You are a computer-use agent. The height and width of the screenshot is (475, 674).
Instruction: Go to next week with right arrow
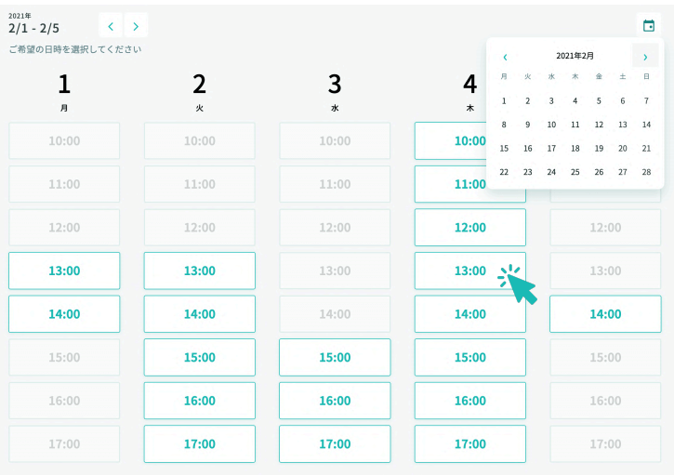click(137, 25)
